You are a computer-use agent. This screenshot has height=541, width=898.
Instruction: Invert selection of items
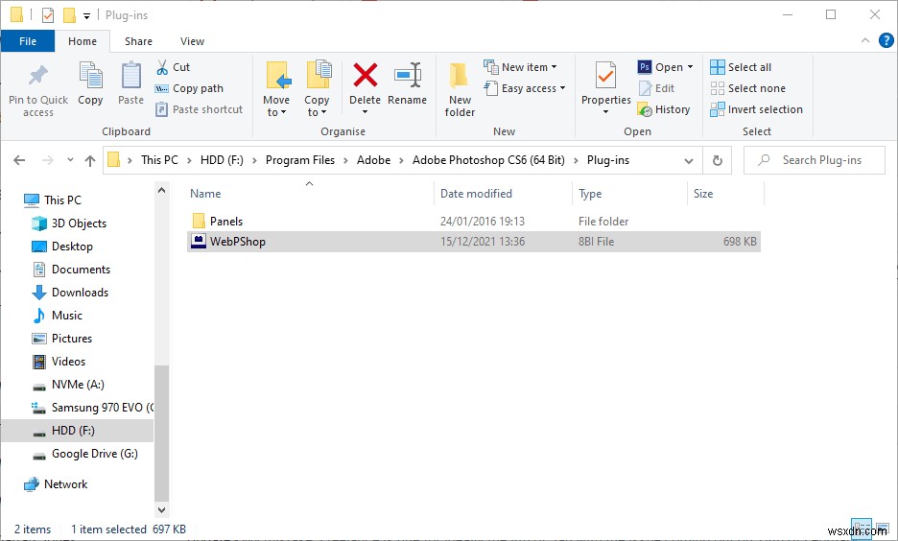click(x=757, y=109)
